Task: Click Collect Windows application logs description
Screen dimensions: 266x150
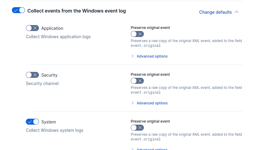Action: coord(58,37)
